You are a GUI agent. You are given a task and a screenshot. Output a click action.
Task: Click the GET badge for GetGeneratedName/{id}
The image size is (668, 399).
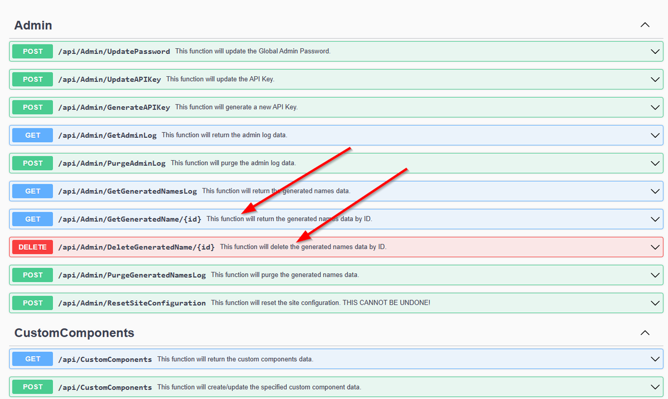coord(33,219)
